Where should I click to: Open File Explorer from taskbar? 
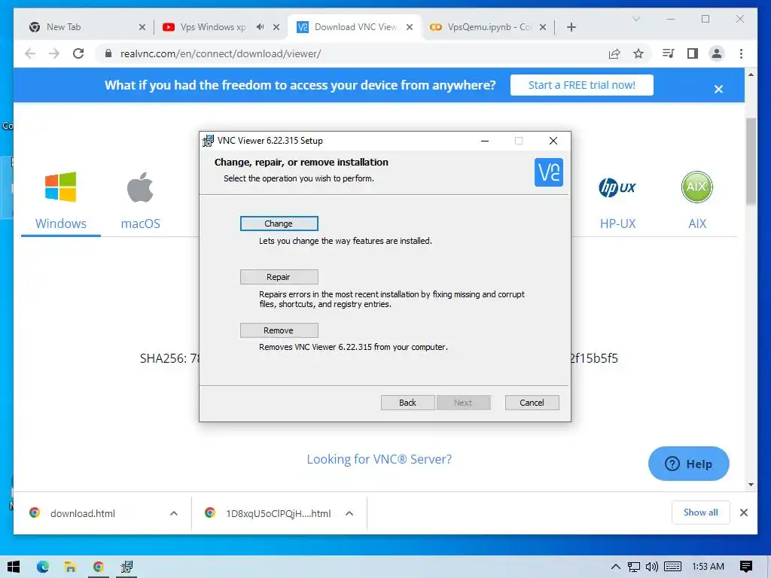(x=70, y=567)
